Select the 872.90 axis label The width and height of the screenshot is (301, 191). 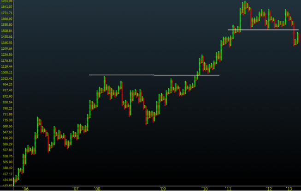[7, 96]
